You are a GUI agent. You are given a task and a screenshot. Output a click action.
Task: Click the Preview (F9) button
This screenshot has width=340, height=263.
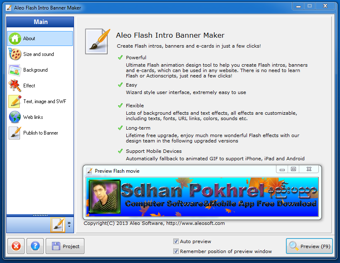click(x=309, y=246)
